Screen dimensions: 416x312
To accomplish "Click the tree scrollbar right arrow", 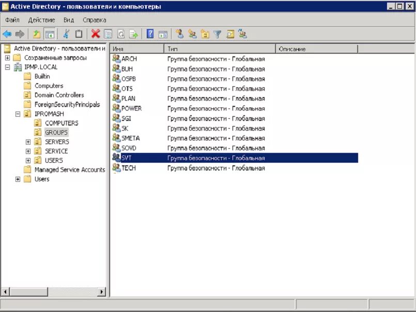I will (101, 292).
